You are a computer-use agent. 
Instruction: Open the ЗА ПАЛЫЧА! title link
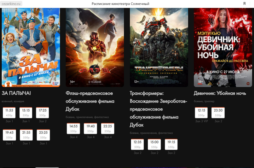pos(16,93)
